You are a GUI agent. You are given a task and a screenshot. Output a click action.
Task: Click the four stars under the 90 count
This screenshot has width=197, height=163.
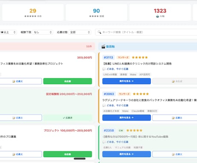tap(94, 16)
